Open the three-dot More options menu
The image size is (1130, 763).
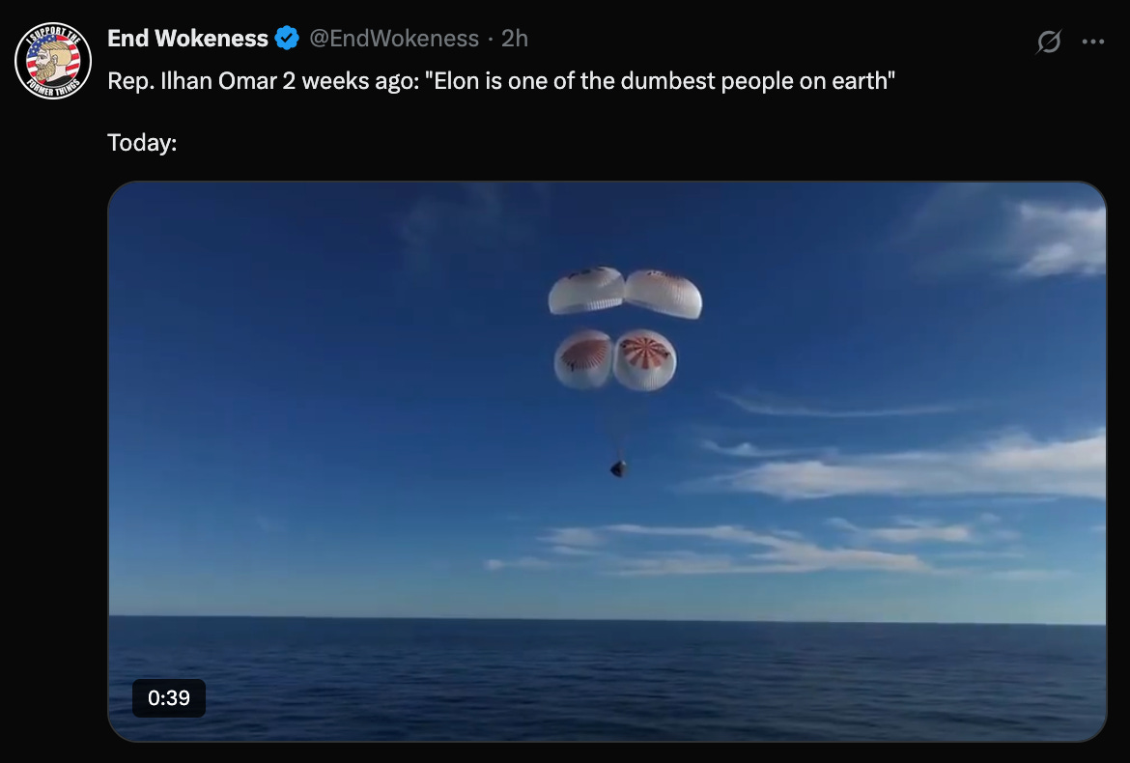[1093, 42]
